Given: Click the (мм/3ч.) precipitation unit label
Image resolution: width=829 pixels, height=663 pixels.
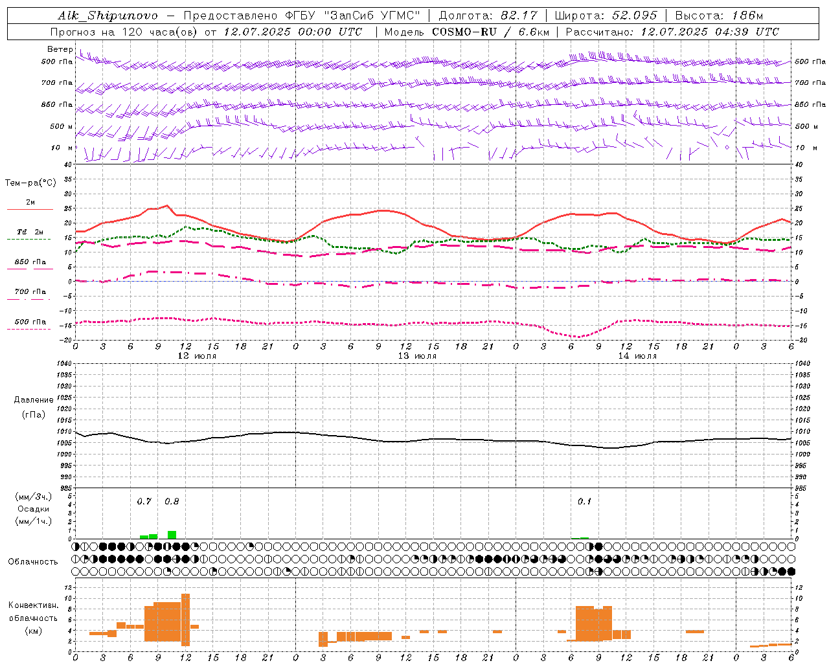Looking at the screenshot, I should point(34,497).
